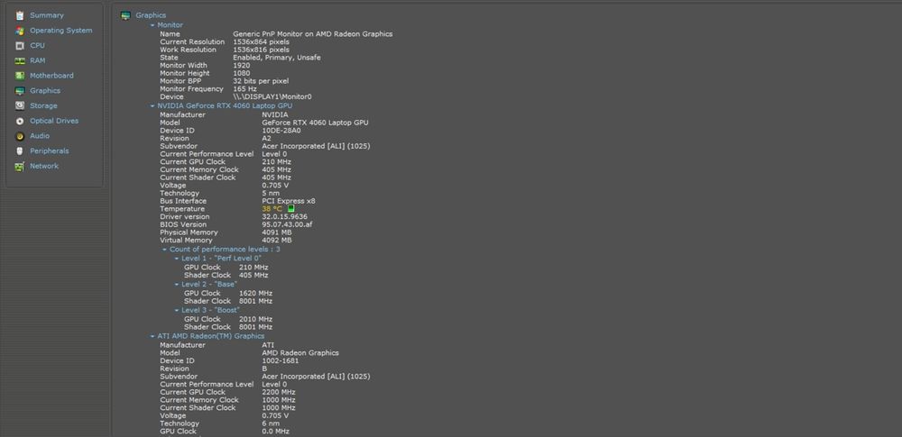Click the NVIDIA Revision A2 value

click(x=266, y=139)
